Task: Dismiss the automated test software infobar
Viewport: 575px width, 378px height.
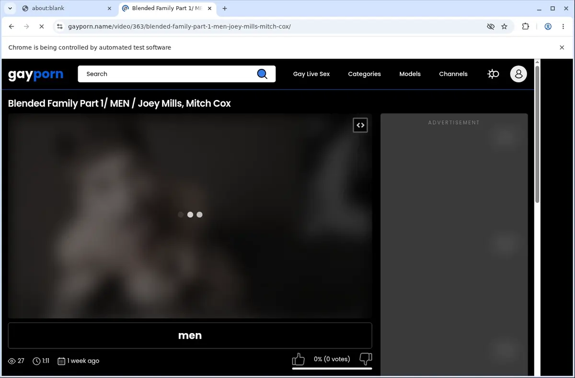Action: pos(562,47)
